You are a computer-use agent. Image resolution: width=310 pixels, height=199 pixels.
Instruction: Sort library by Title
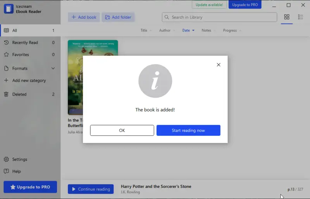tap(146, 30)
